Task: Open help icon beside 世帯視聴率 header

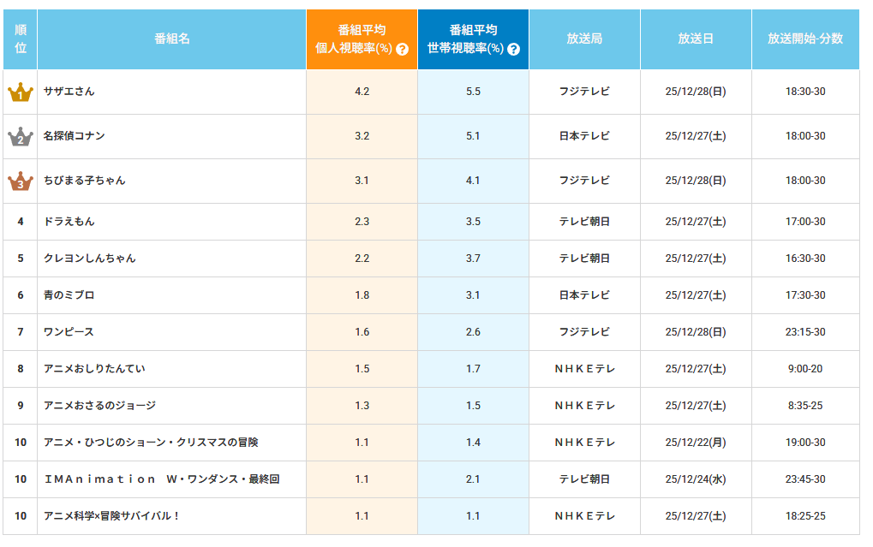Action: pyautogui.click(x=513, y=50)
